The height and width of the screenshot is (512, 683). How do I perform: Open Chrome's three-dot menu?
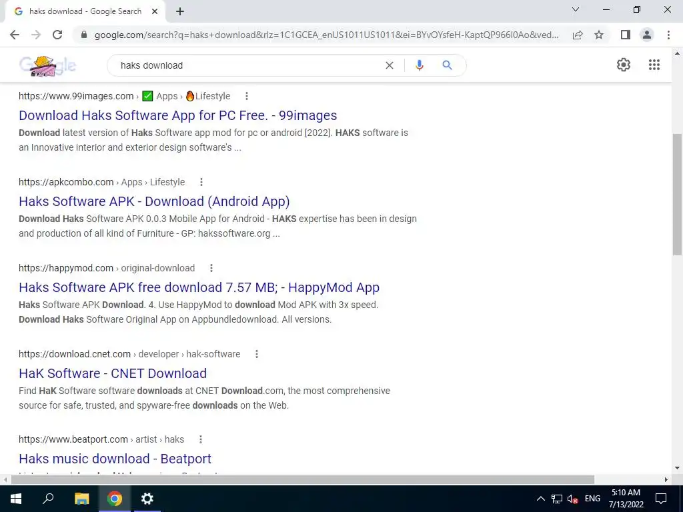tap(668, 35)
